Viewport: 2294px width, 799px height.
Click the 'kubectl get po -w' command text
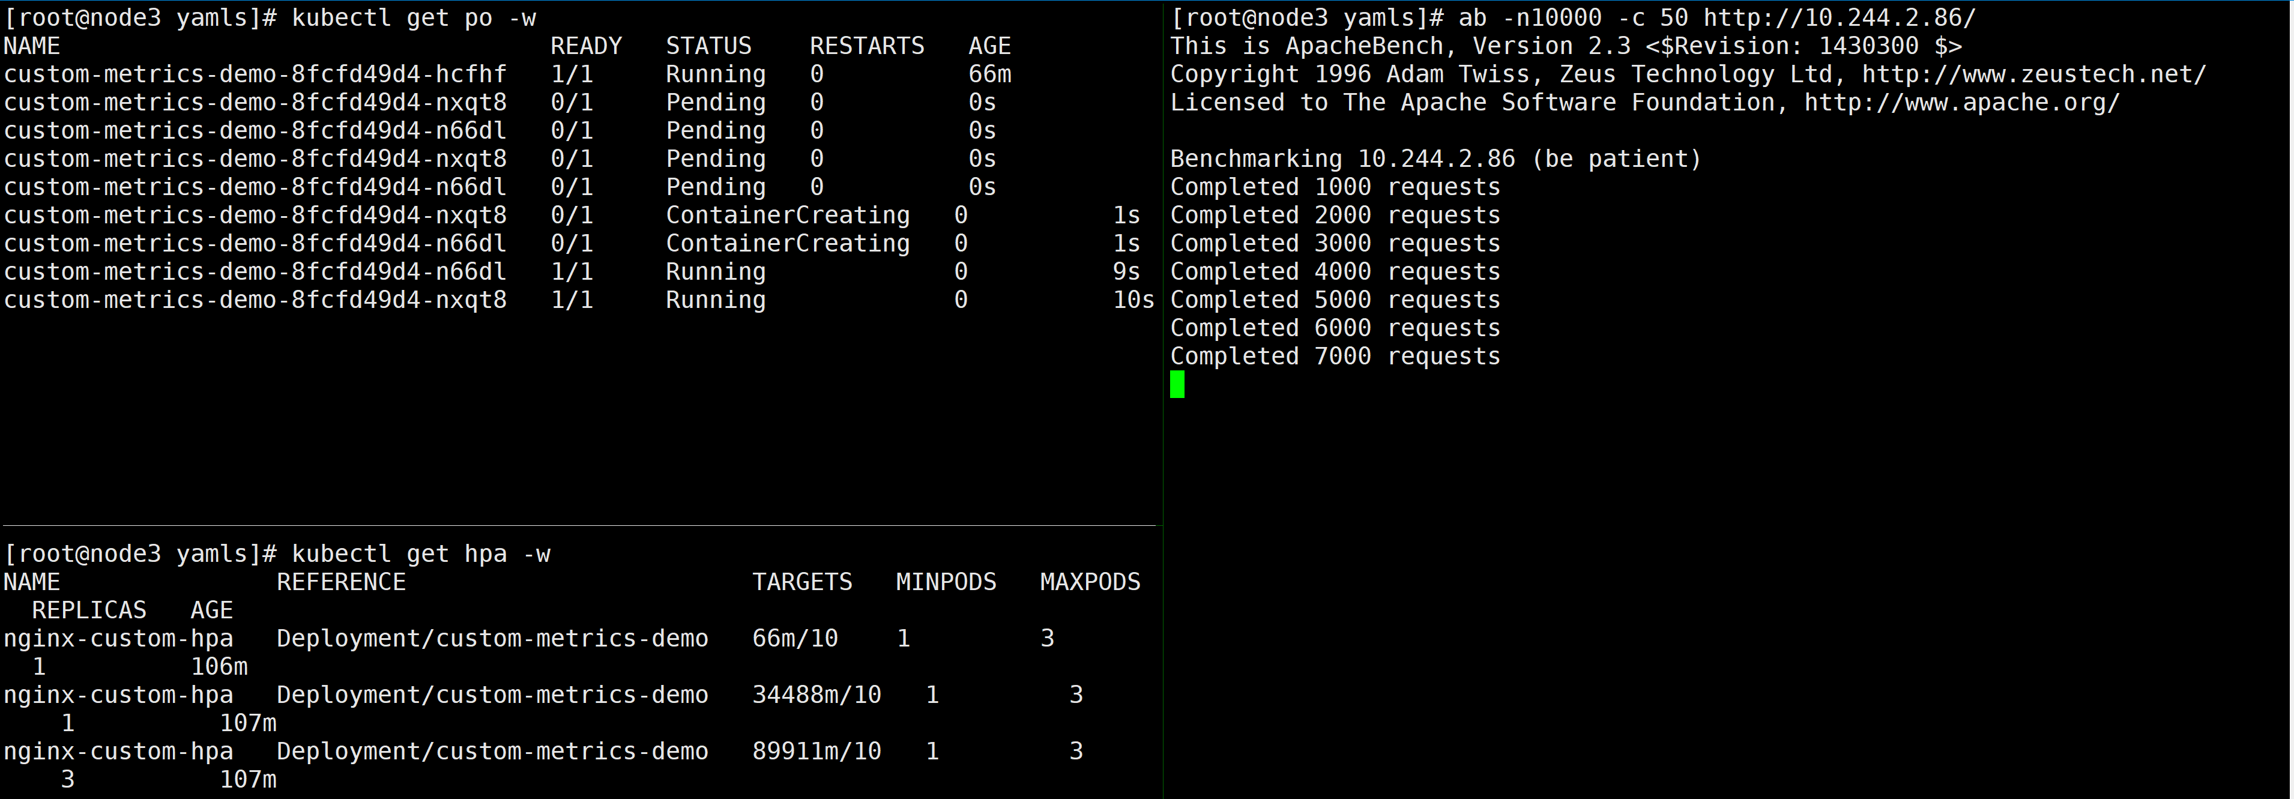tap(414, 18)
